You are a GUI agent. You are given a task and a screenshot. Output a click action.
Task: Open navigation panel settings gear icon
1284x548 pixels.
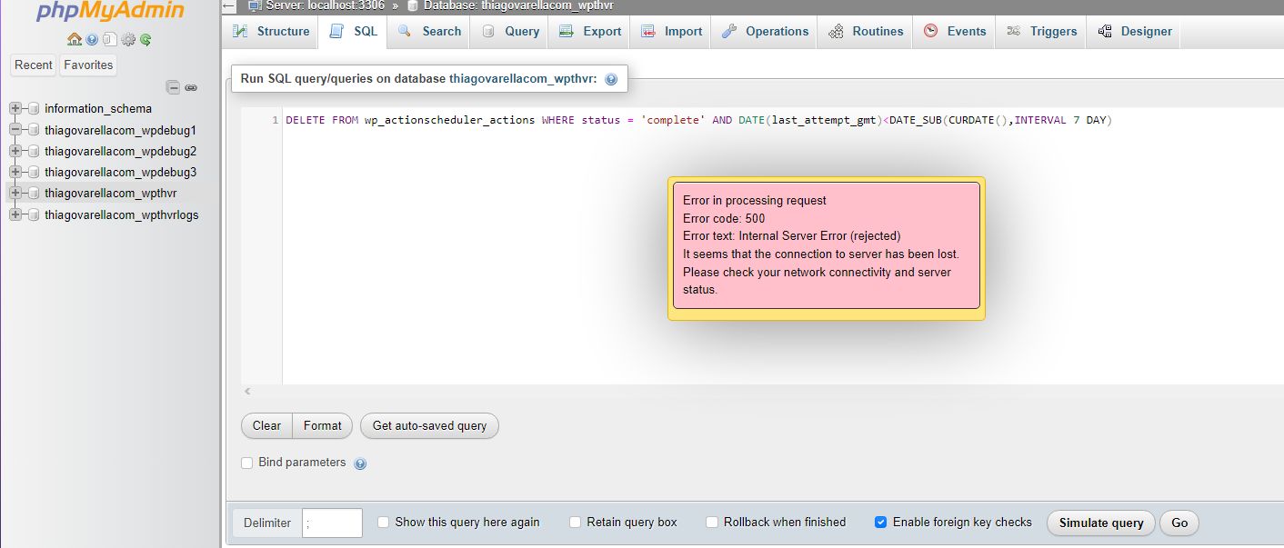tap(128, 39)
